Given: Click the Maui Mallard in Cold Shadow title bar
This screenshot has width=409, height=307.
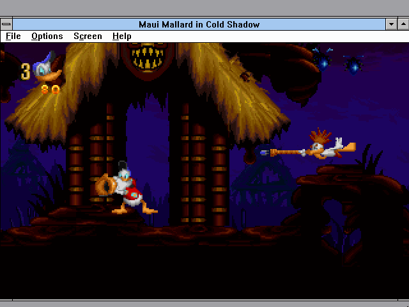Looking at the screenshot, I should (x=199, y=24).
